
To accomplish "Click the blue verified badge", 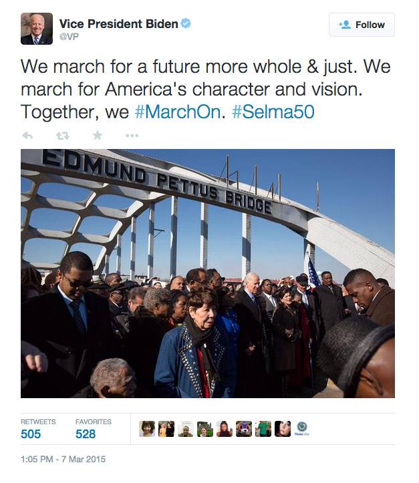I will 186,23.
